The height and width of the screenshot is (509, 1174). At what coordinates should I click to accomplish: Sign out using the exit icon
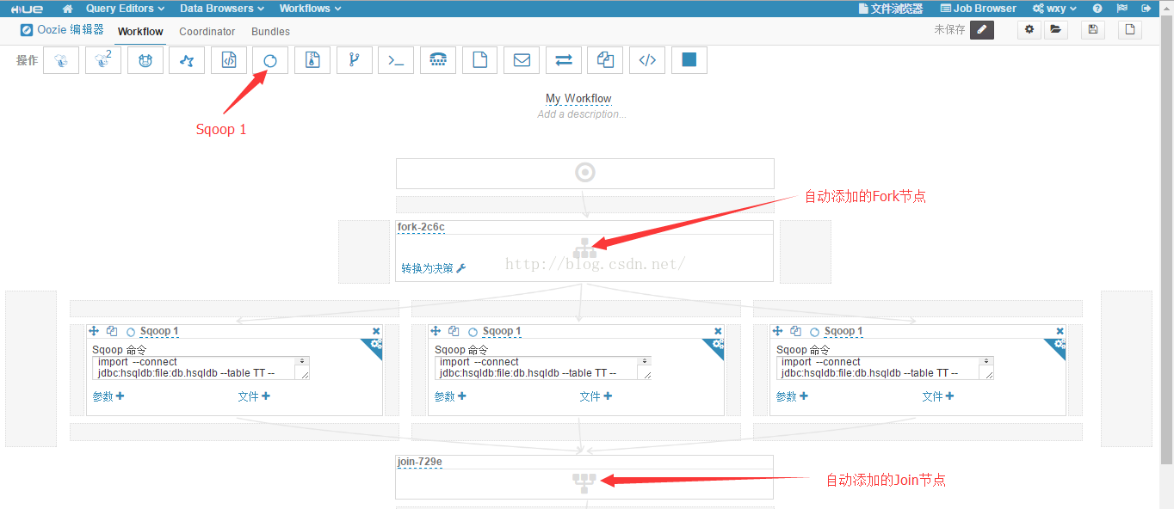click(x=1145, y=9)
